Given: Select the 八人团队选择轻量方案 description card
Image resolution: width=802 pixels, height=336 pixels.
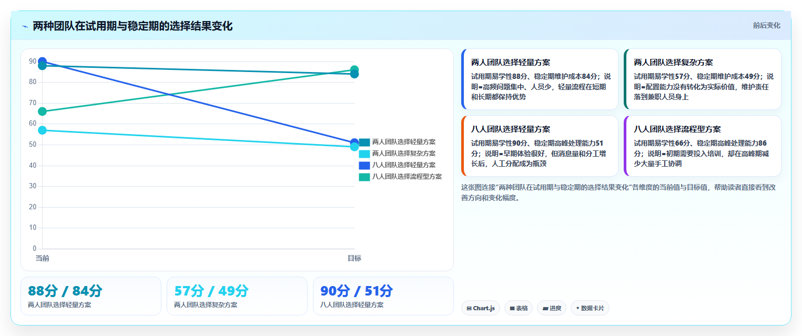Looking at the screenshot, I should click(540, 146).
